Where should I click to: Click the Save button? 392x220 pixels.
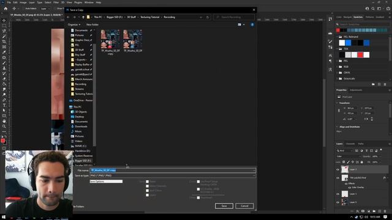pos(224,206)
